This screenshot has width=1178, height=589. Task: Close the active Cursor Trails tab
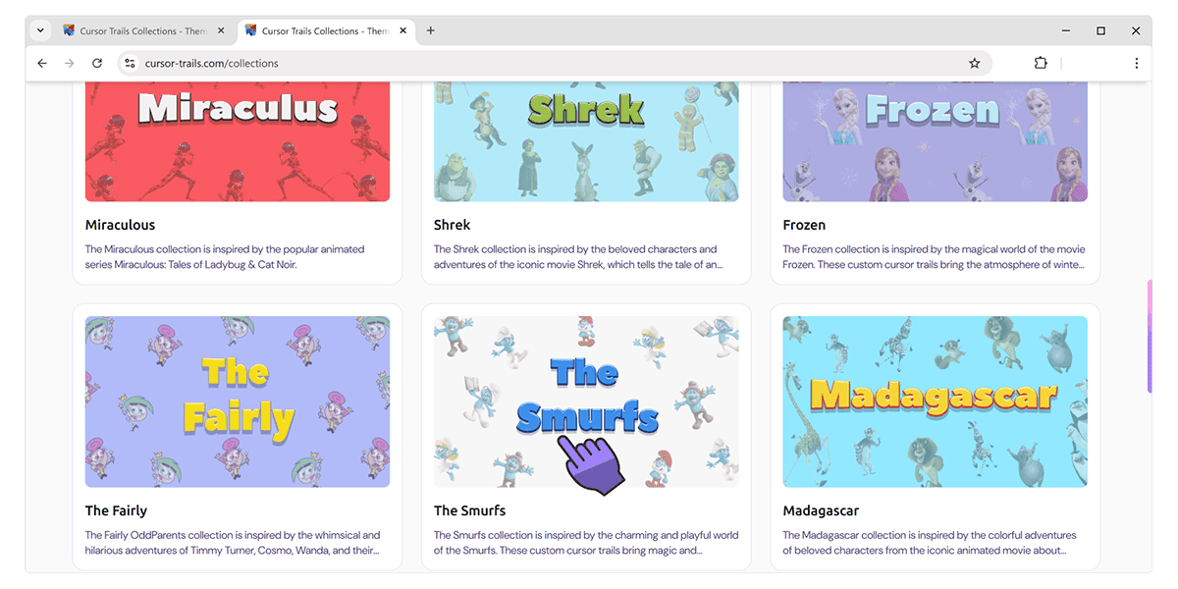point(403,30)
